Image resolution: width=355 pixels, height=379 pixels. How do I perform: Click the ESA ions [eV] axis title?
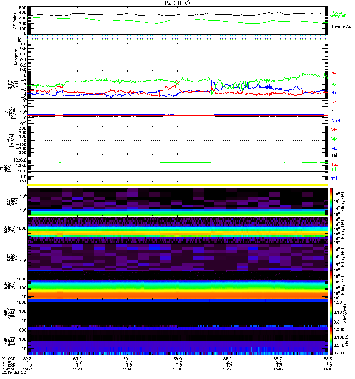click(9, 229)
